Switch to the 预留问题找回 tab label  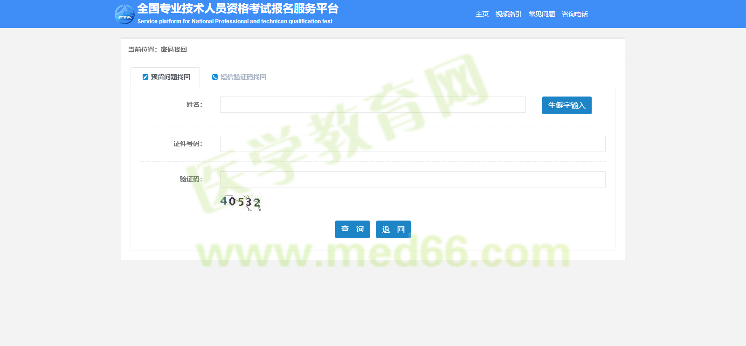(x=170, y=77)
